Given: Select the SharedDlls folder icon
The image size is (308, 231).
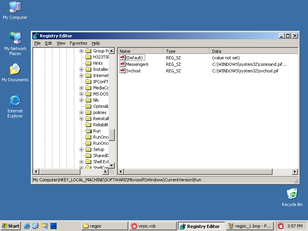Looking at the screenshot, I should pyautogui.click(x=89, y=156).
